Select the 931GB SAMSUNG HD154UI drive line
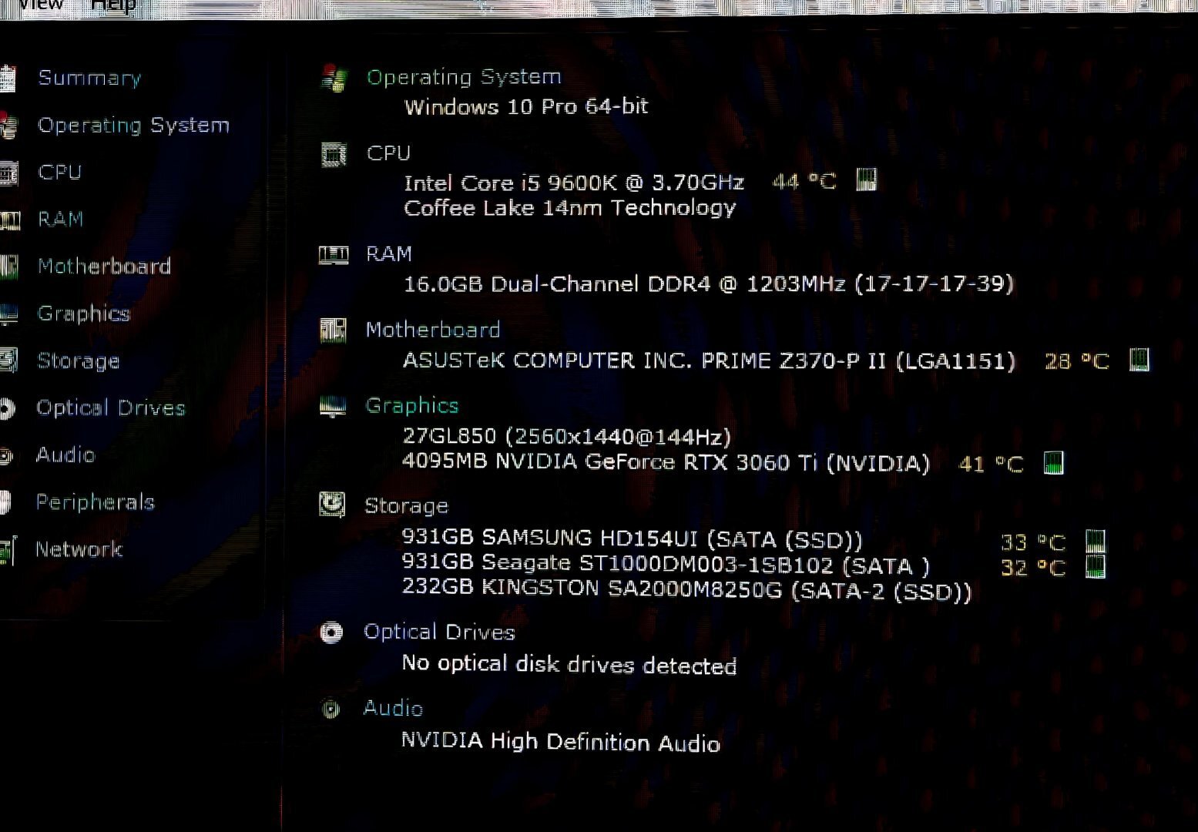 pyautogui.click(x=633, y=538)
